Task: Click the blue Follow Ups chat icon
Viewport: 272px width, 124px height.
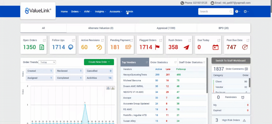Action: tap(71, 47)
